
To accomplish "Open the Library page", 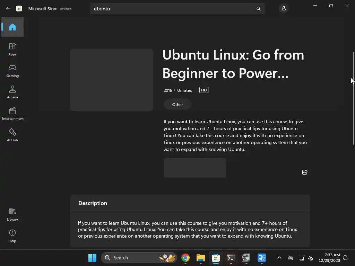I will click(12, 215).
